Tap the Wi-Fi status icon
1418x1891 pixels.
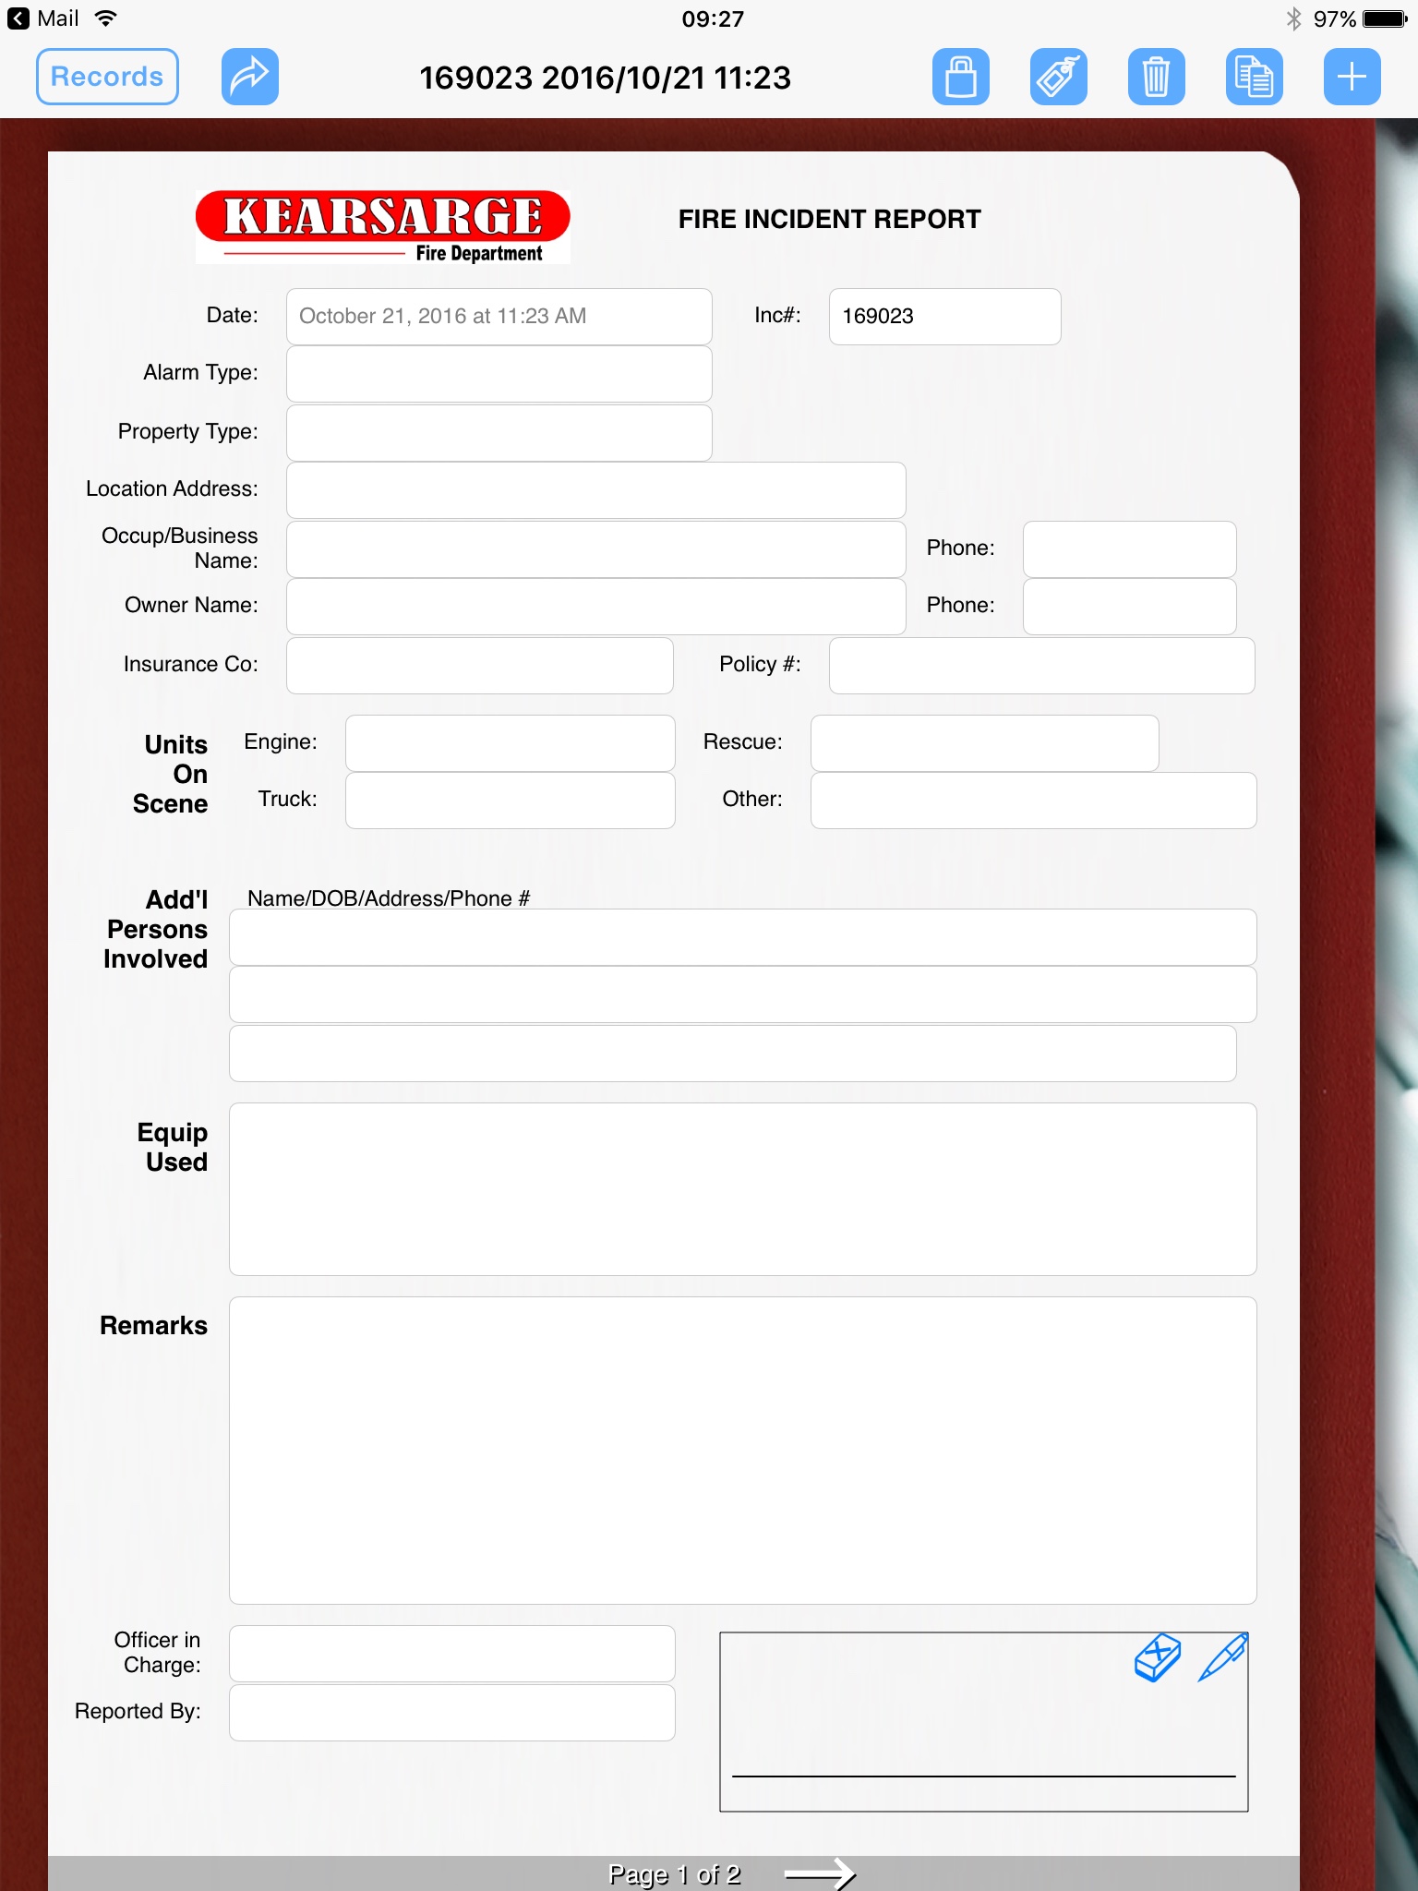(x=106, y=18)
